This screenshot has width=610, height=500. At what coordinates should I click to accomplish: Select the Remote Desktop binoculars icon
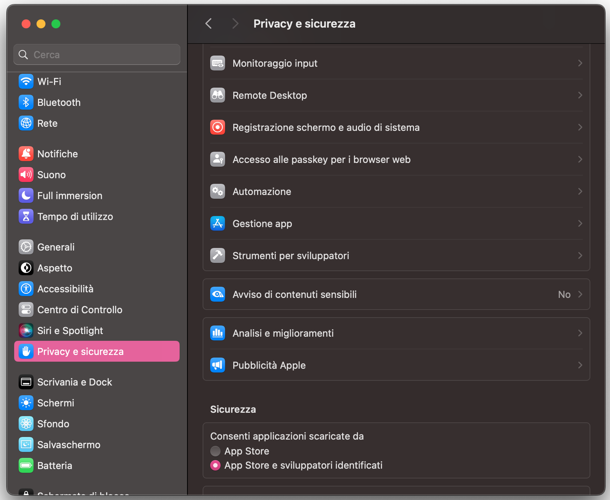tap(217, 95)
